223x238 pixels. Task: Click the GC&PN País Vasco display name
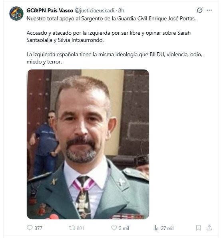coord(50,10)
